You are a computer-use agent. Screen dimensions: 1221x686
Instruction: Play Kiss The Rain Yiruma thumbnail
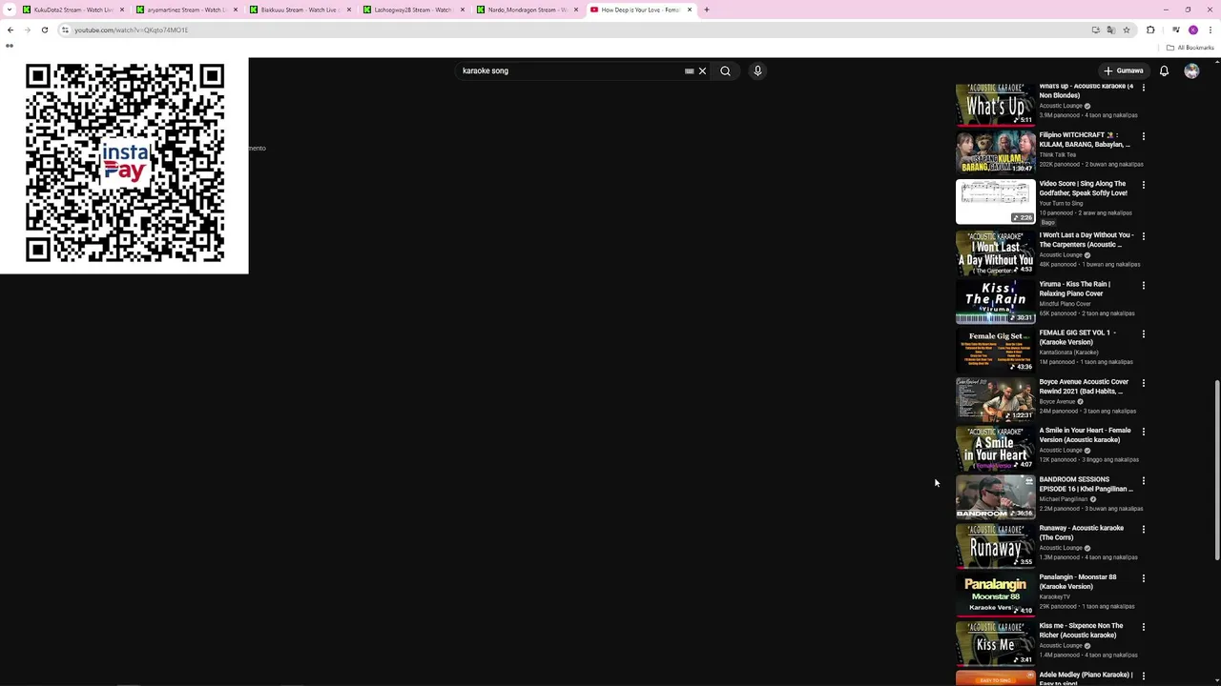(x=995, y=301)
